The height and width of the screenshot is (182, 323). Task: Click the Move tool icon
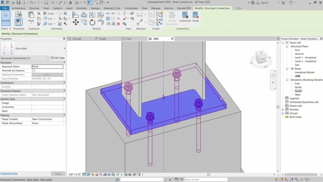pyautogui.click(x=76, y=22)
